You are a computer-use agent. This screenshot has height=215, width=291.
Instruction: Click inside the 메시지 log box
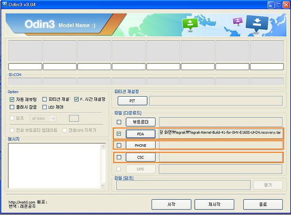54,166
